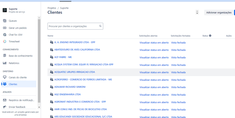
Task: Open ABATEDOURO DE AVES CALIFORNIA LTDA organization
Action: [77, 49]
